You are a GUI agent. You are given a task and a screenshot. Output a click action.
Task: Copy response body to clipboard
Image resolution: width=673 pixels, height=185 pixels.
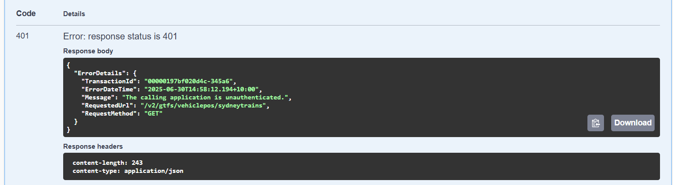(595, 123)
